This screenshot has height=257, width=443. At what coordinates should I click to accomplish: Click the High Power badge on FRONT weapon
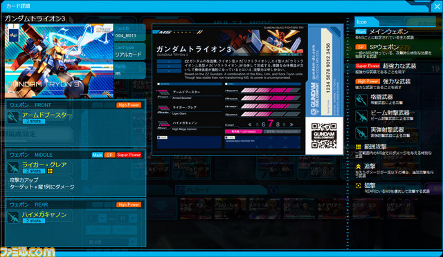coord(129,105)
